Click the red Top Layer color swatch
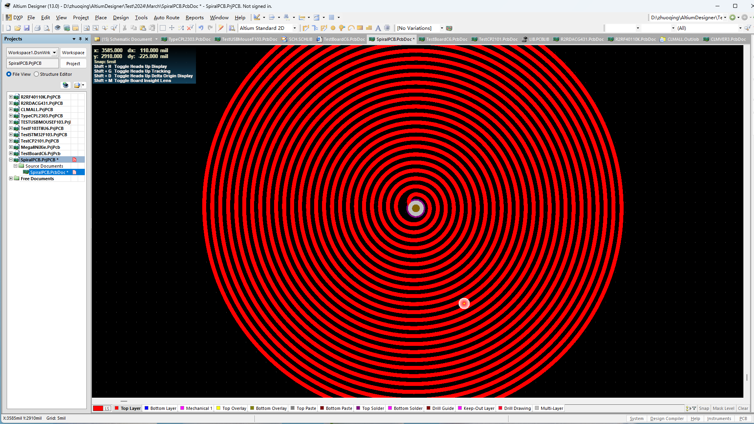Image resolution: width=754 pixels, height=424 pixels. pyautogui.click(x=117, y=408)
